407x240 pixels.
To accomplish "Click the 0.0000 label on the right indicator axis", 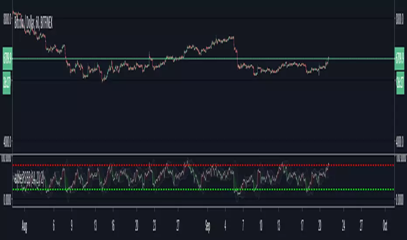I will [x=400, y=200].
